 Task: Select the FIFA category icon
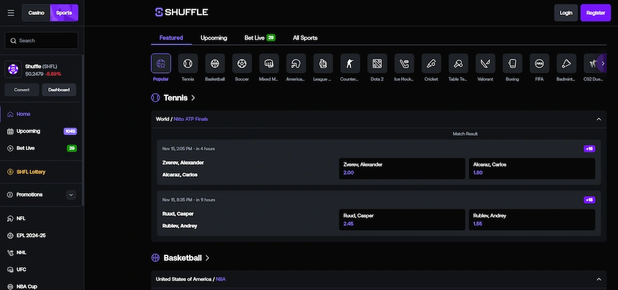click(539, 64)
